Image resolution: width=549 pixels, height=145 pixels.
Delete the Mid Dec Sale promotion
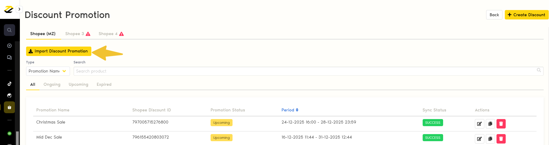[x=501, y=139]
